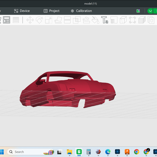157x157 pixels.
Task: Open the polyhedron app in taskbar
Action: click(x=98, y=152)
